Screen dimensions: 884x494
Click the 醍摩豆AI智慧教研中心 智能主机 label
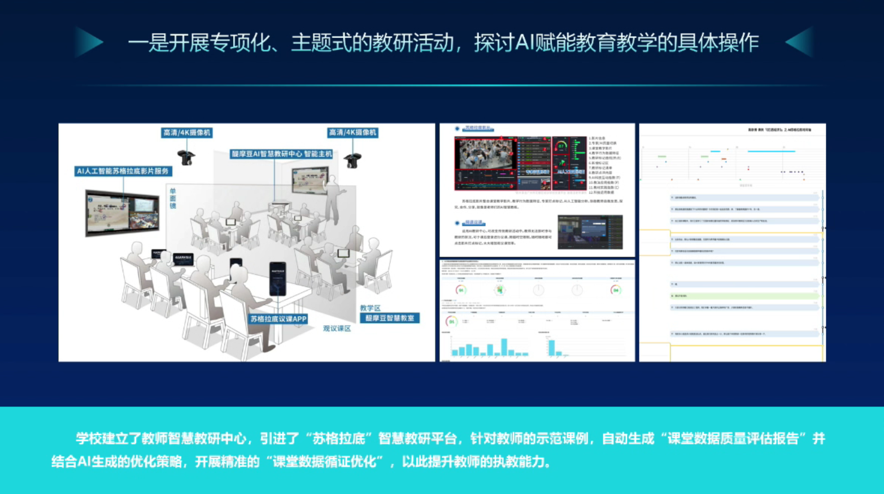click(281, 154)
